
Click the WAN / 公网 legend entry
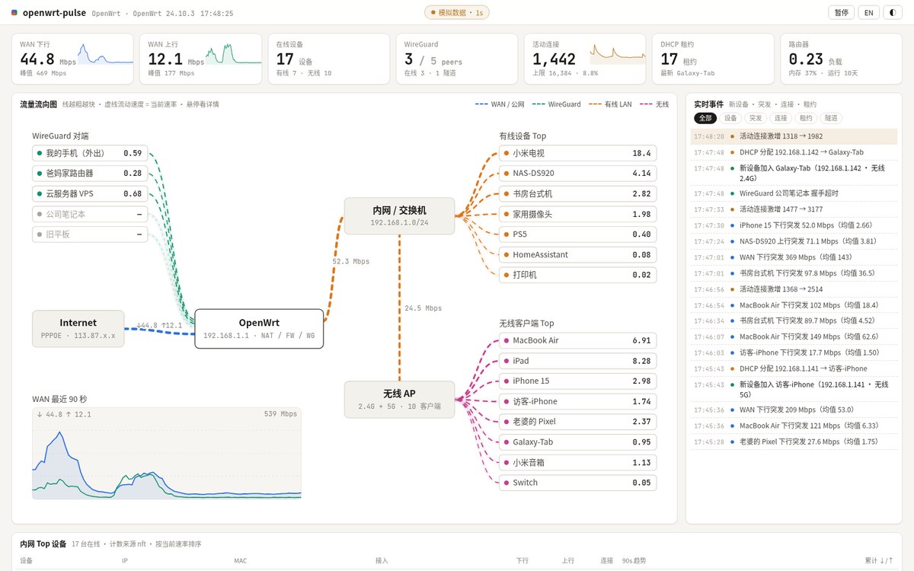500,104
